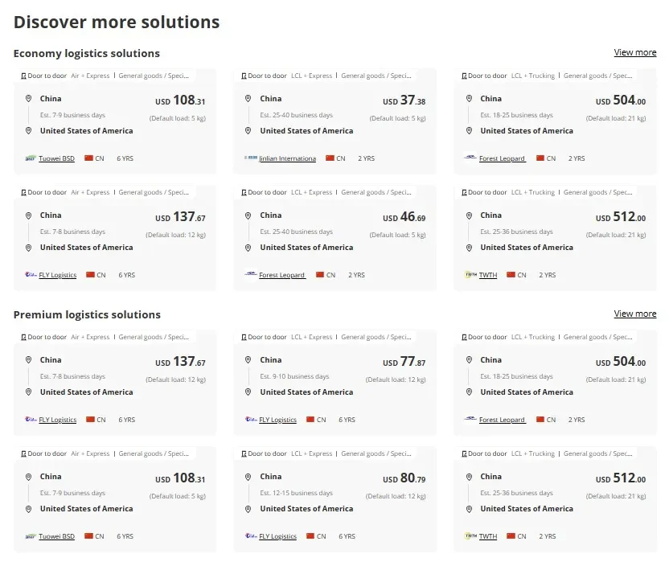Click Door to door icon on USD 37.38 card
669x562 pixels.
244,76
